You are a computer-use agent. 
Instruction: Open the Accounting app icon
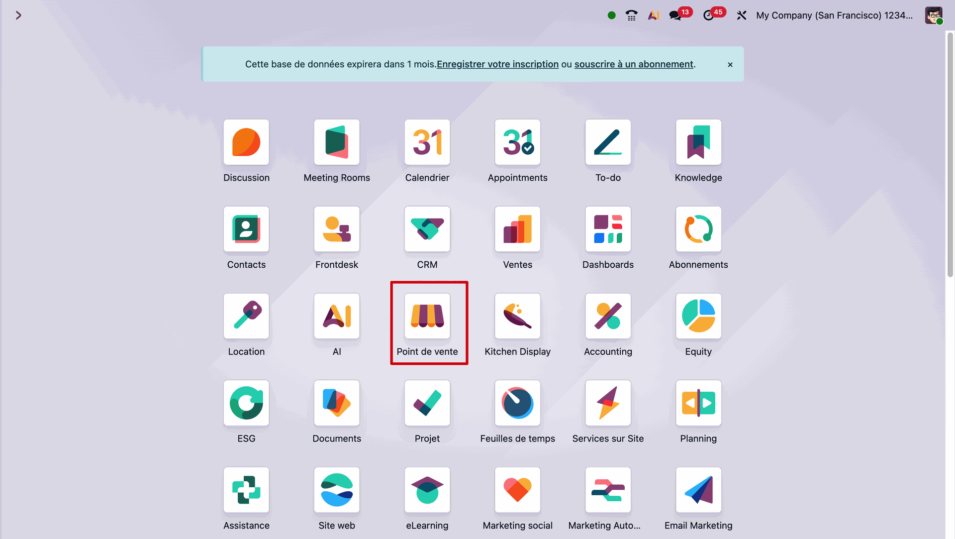click(x=608, y=317)
